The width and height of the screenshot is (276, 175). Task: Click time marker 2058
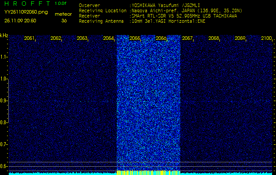214,38
